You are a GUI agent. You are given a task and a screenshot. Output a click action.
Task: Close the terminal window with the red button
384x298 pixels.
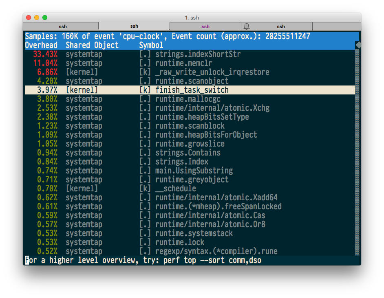coord(29,18)
